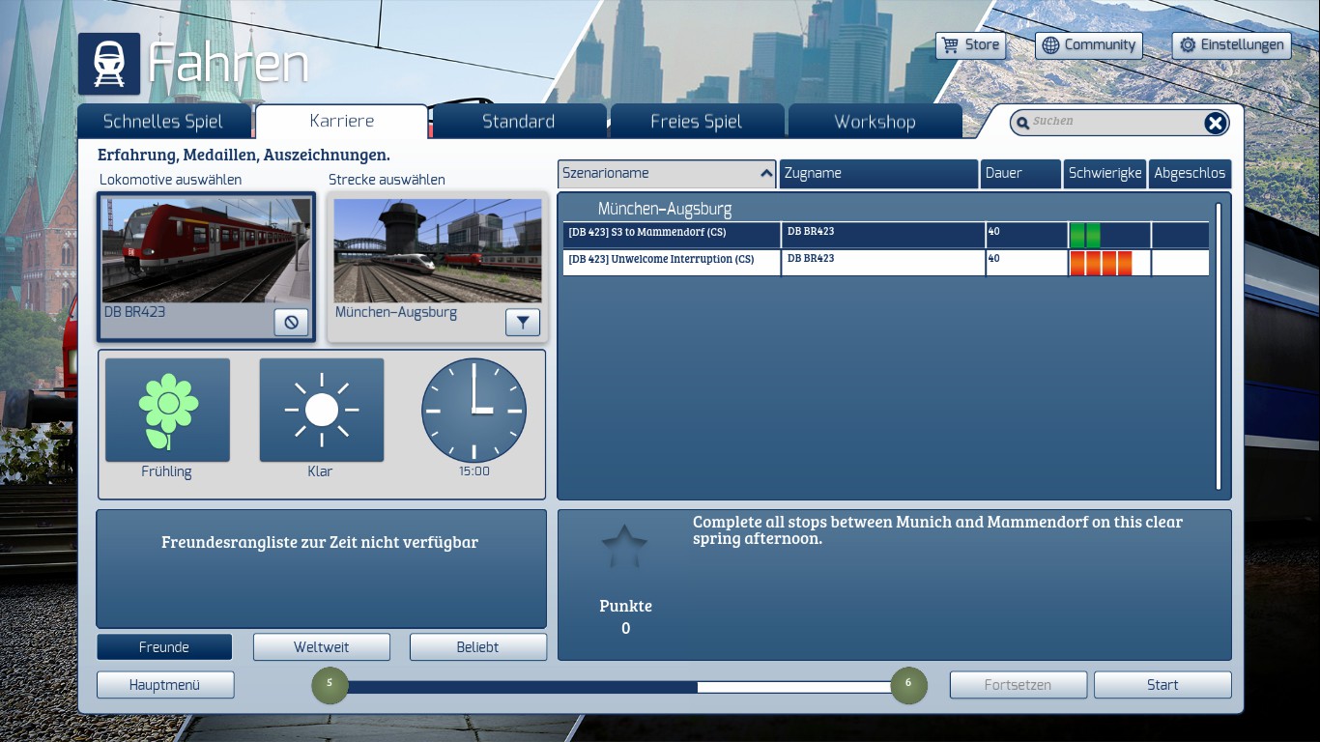The image size is (1320, 742).
Task: Sort scenarios by Dauer column
Action: [x=1020, y=174]
